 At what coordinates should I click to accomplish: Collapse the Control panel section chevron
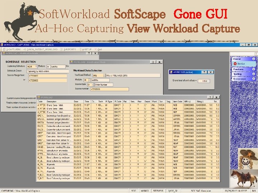pyautogui.click(x=254, y=59)
